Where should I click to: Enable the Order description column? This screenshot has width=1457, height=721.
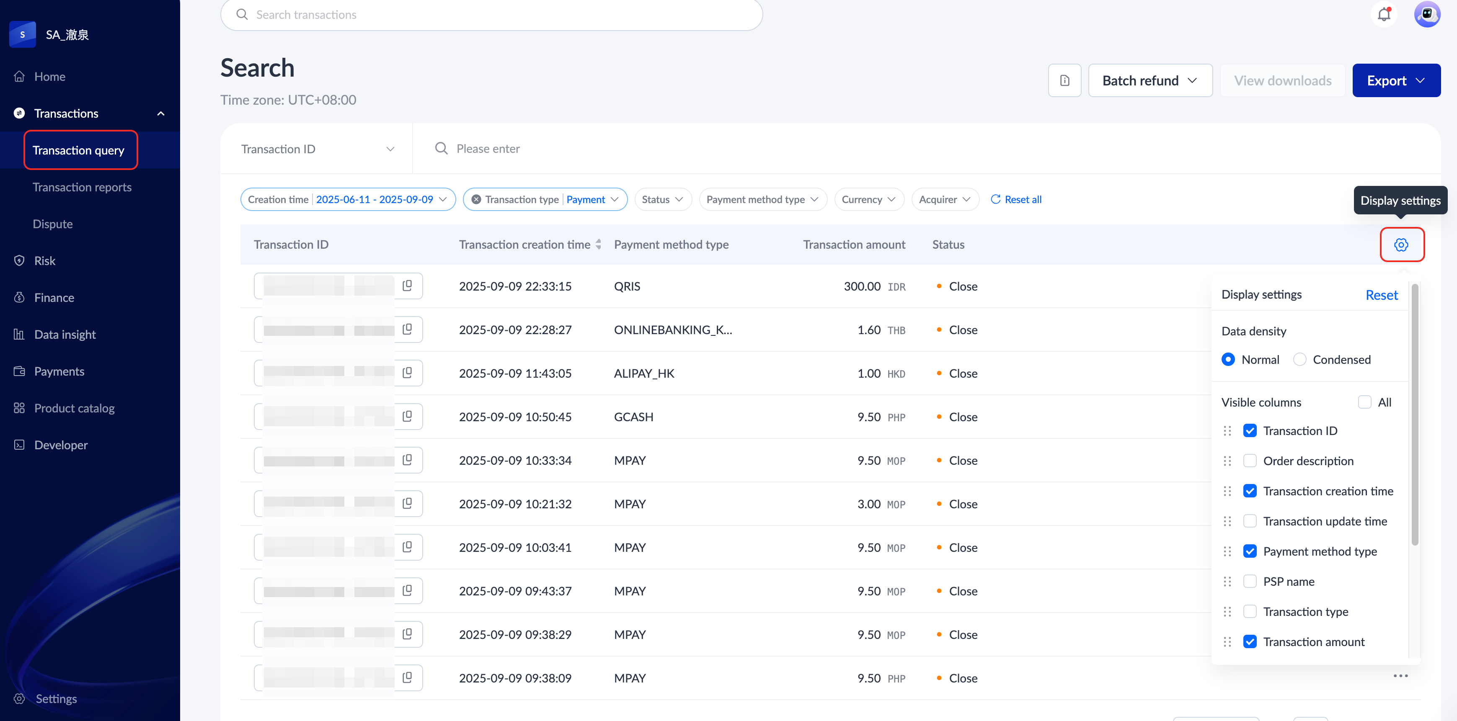(1250, 461)
